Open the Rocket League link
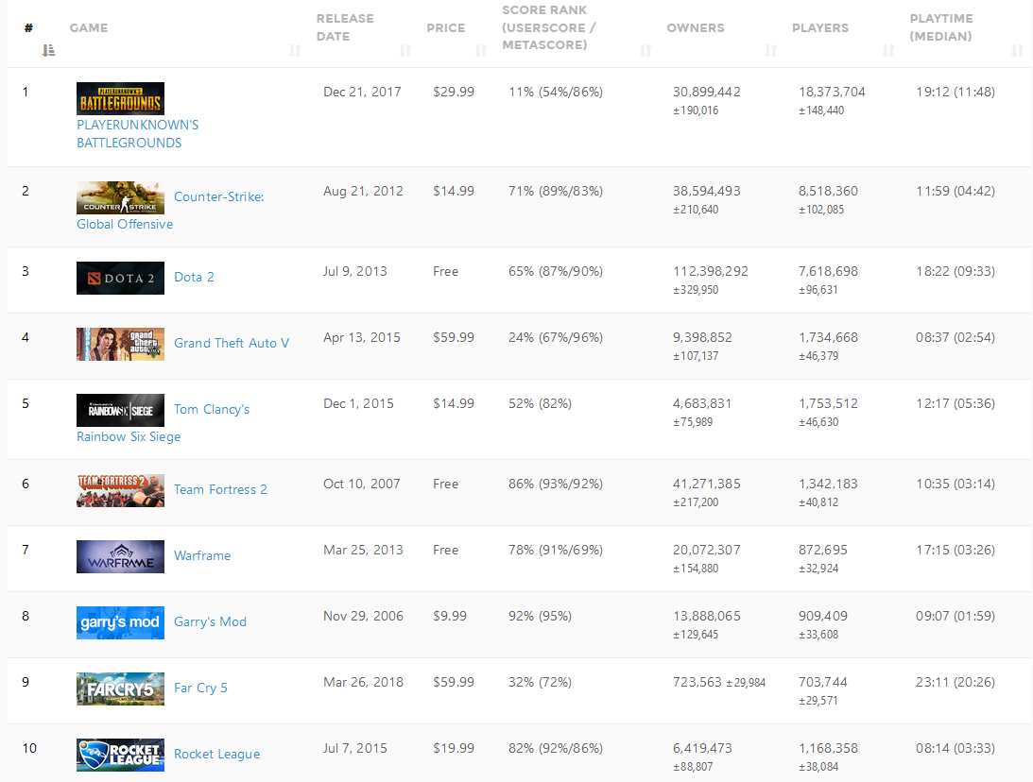 click(x=216, y=755)
